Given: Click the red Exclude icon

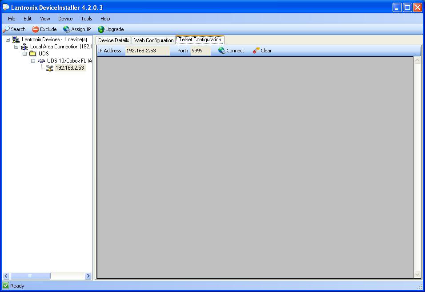Looking at the screenshot, I should [35, 29].
